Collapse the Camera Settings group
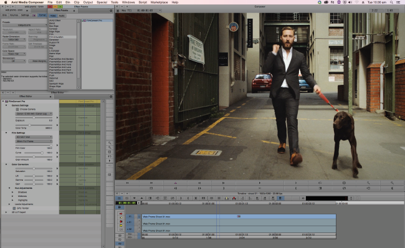This screenshot has height=248, width=405. point(6,105)
